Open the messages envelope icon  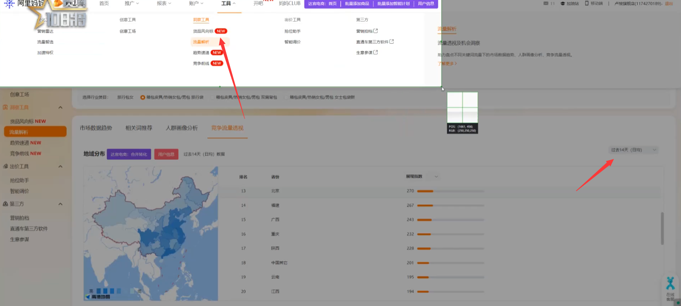point(547,4)
